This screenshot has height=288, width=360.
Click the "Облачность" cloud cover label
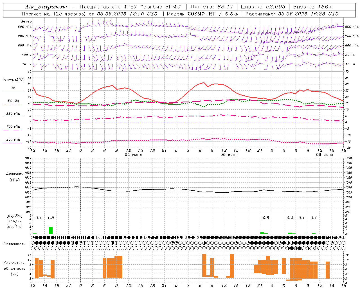[14, 244]
